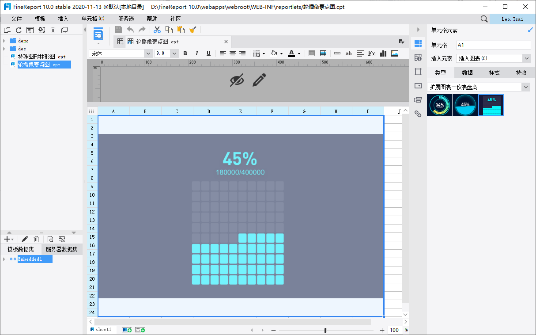536x335 pixels.
Task: Click the Cut scissors icon
Action: [157, 30]
